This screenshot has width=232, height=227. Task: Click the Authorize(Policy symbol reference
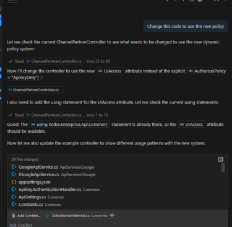207,71
